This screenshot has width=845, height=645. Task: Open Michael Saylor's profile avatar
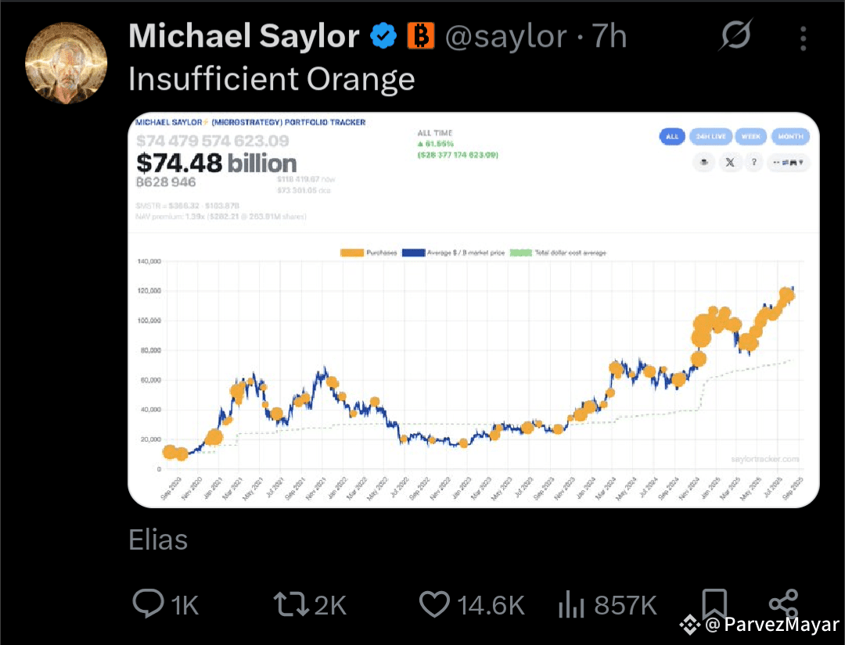pyautogui.click(x=67, y=63)
